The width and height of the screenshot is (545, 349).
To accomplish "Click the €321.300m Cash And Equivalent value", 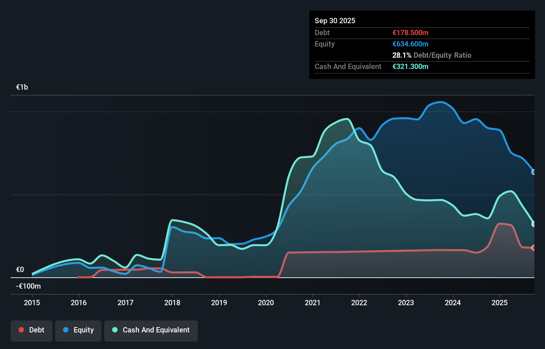I will coord(410,67).
